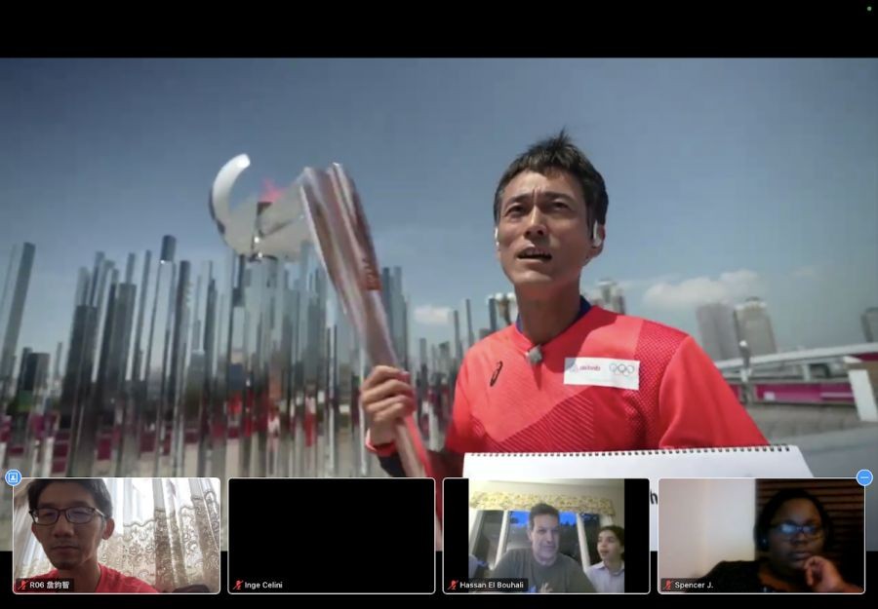Click the blue active-speaker view icon above R06's thumbnail
The width and height of the screenshot is (878, 609).
click(x=13, y=477)
